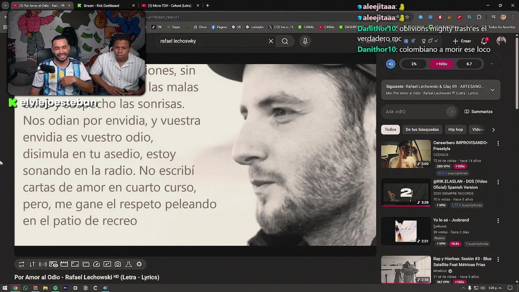This screenshot has height=292, width=519.
Task: Open Premiere Pro from the taskbar
Action: [x=65, y=288]
